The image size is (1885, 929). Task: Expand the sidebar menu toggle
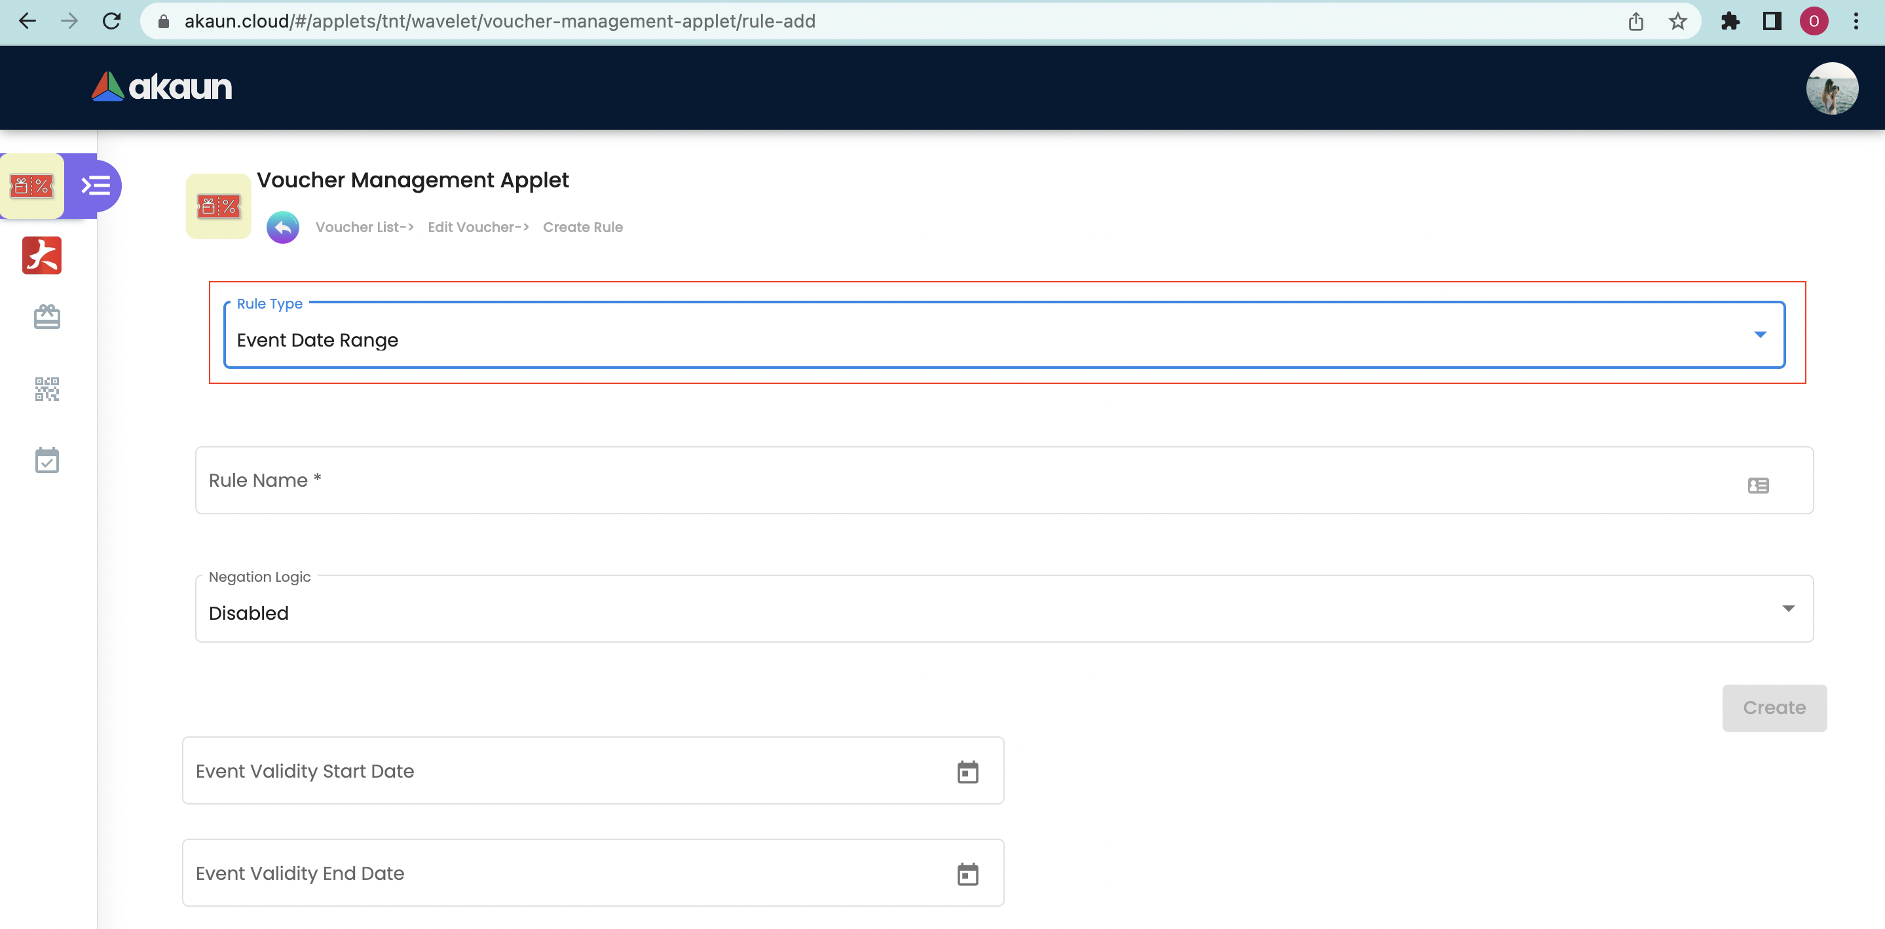pos(96,186)
